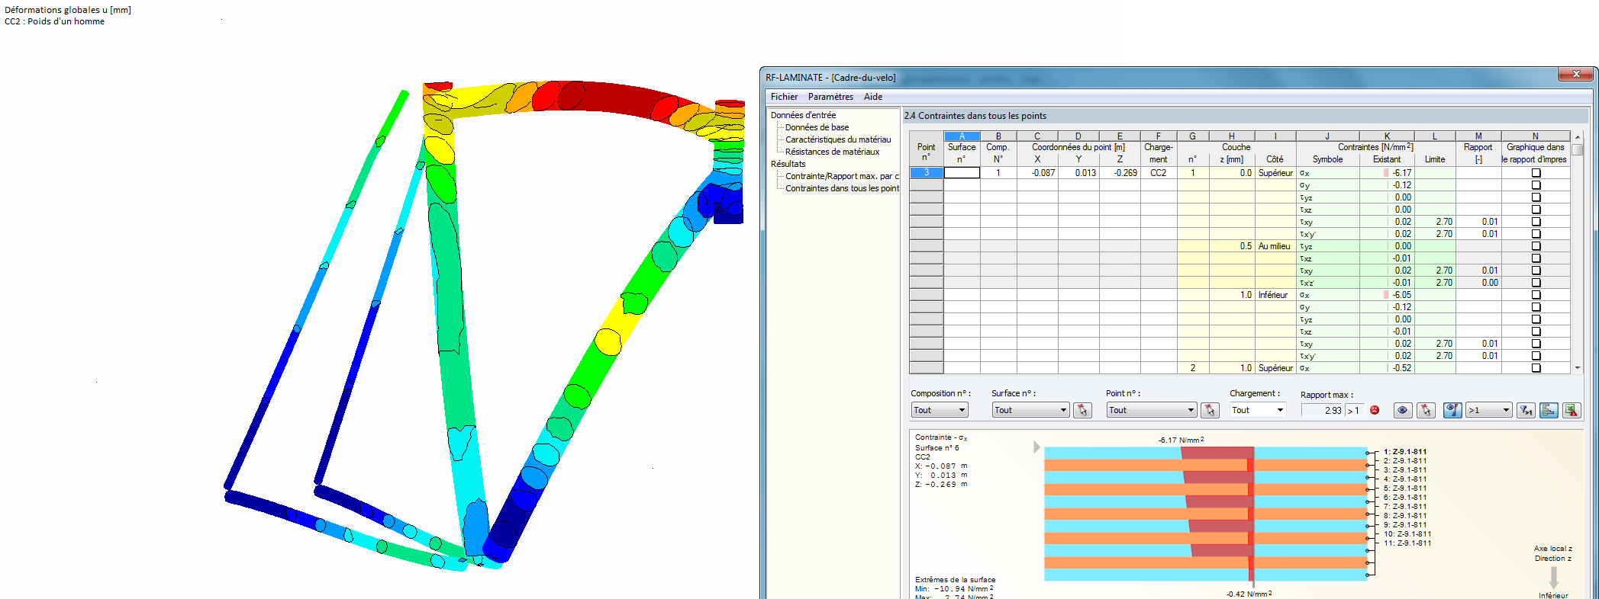Viewport: 1599px width, 599px height.
Task: Select Résistances de matériaux in the tree
Action: 832,152
